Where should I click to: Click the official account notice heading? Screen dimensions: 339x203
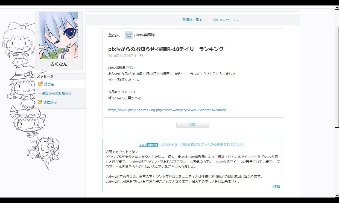(x=203, y=144)
